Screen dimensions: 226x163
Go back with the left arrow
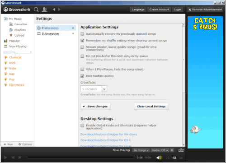(54, 9)
